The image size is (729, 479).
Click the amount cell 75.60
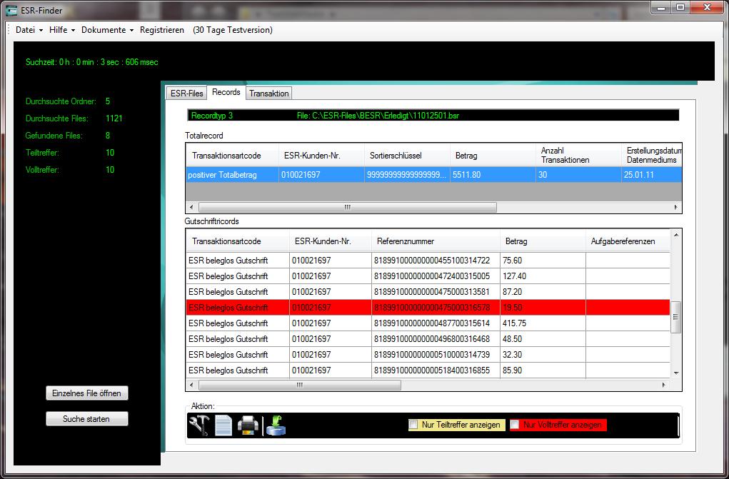[543, 261]
